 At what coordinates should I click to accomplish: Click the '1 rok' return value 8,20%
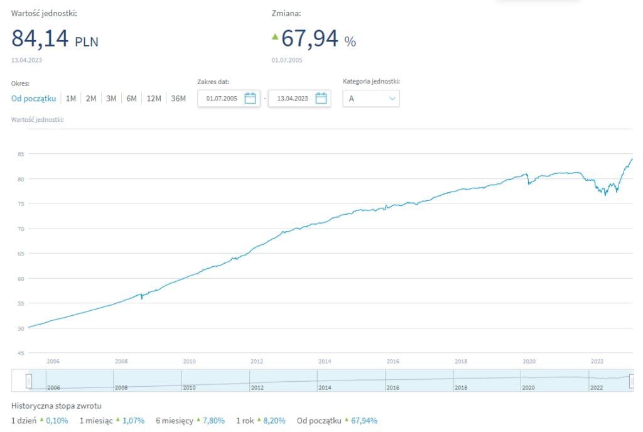(274, 421)
